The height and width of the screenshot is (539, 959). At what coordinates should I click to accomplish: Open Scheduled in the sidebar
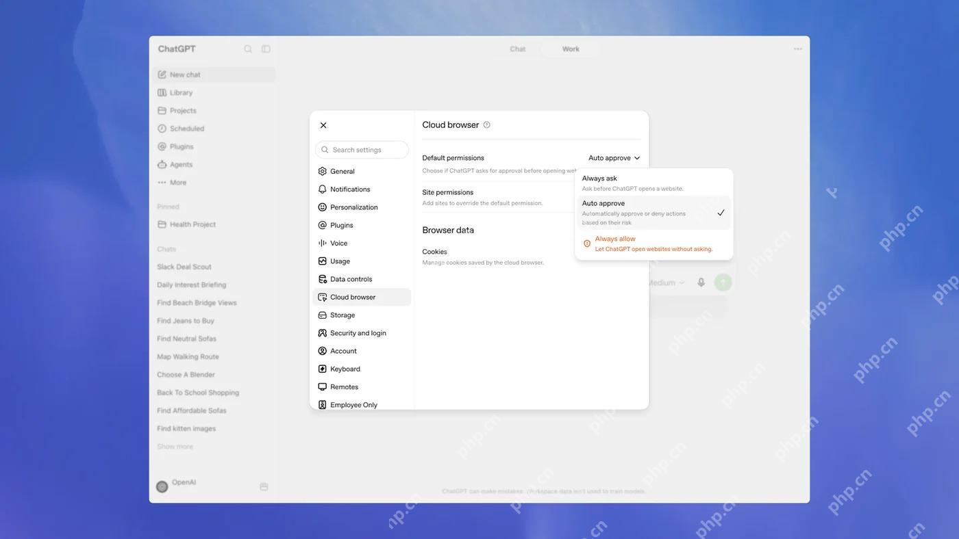(214, 129)
